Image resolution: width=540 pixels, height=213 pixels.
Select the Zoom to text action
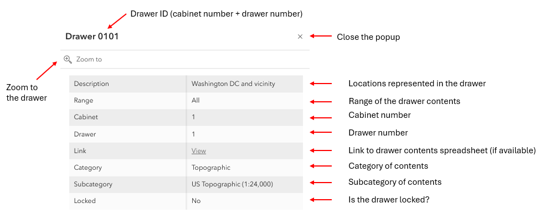[x=89, y=59]
